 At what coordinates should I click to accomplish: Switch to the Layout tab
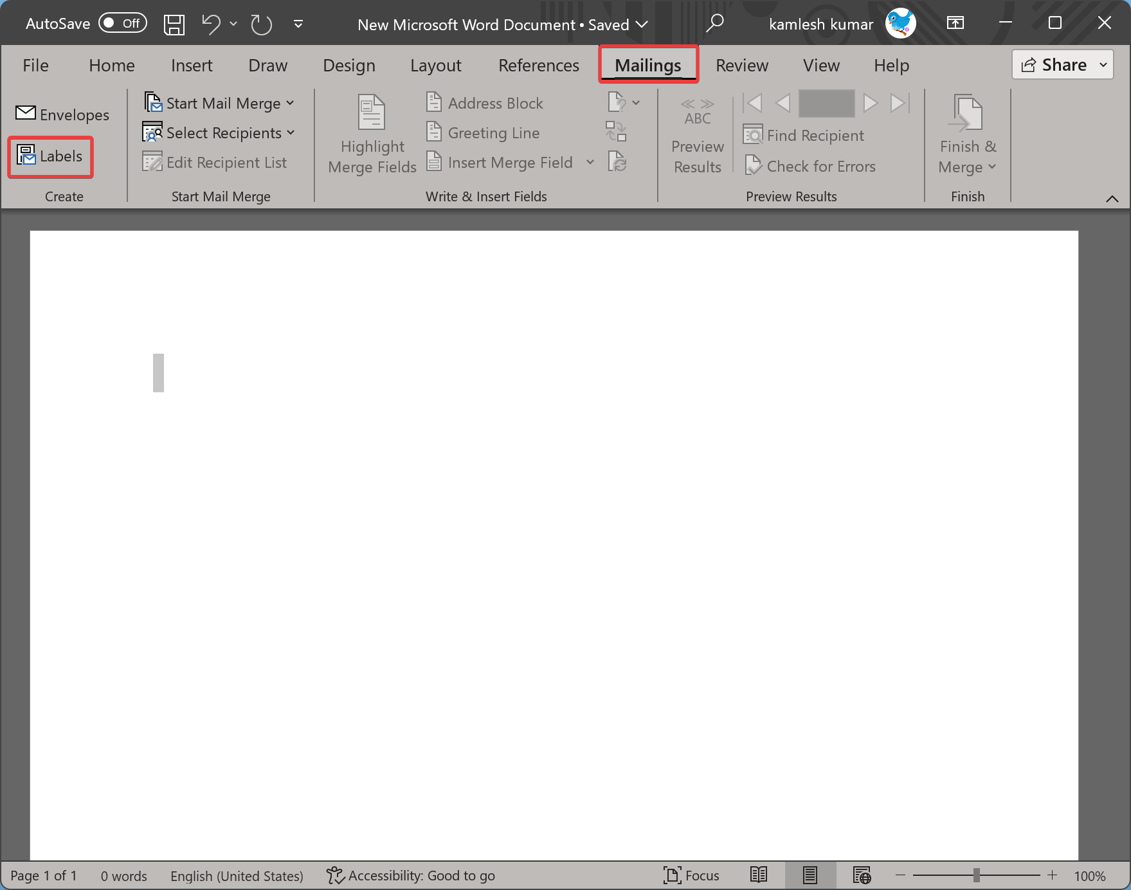(436, 66)
